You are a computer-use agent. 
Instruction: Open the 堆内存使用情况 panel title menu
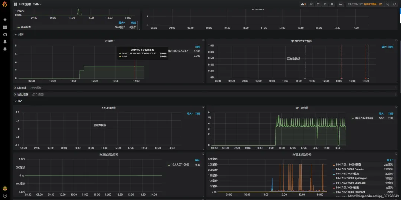pyautogui.click(x=302, y=41)
